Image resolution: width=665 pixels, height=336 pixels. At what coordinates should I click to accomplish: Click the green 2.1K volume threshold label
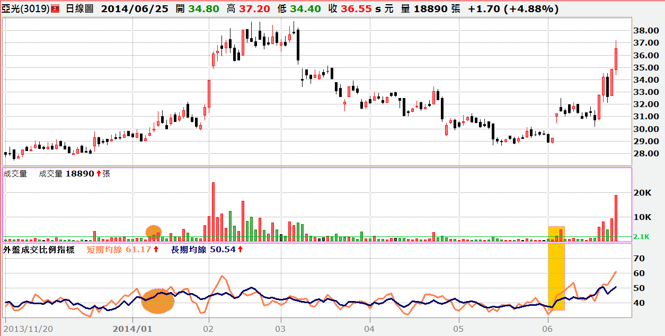(643, 237)
